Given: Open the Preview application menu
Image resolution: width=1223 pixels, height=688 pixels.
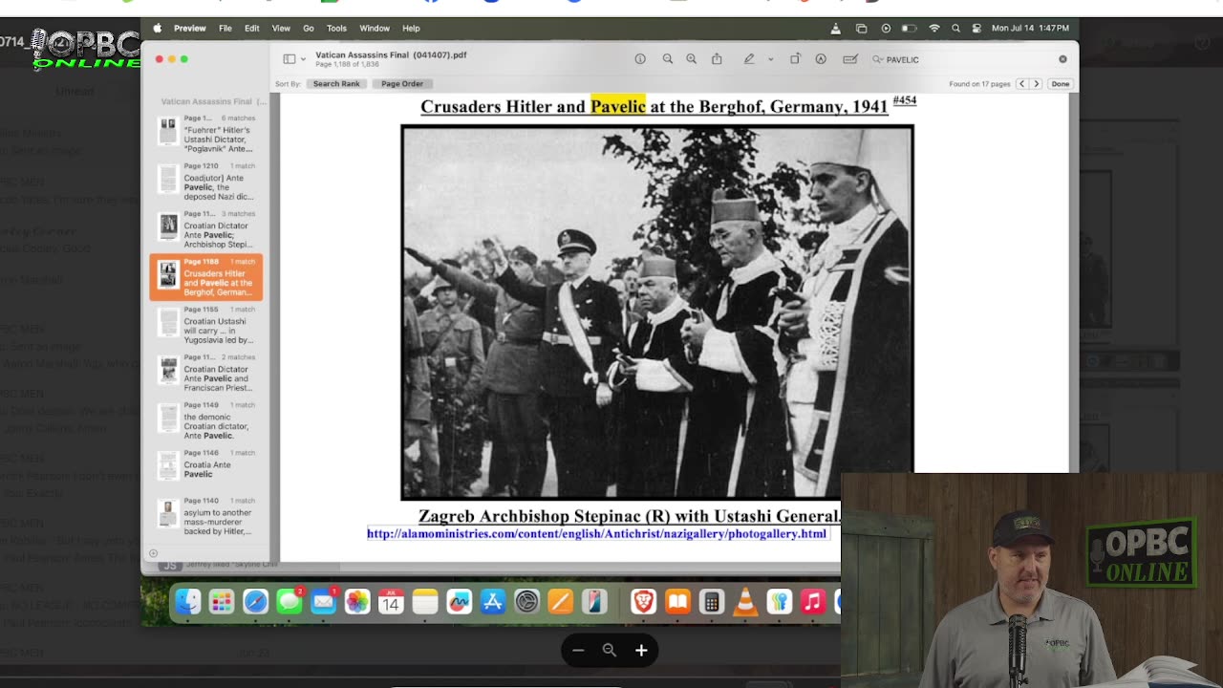Looking at the screenshot, I should [189, 29].
